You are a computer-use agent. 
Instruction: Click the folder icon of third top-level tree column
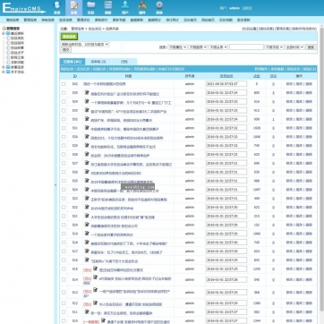tap(8, 72)
